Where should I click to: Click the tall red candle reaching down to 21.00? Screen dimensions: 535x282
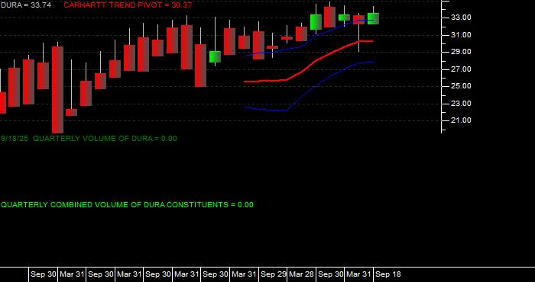pyautogui.click(x=57, y=90)
